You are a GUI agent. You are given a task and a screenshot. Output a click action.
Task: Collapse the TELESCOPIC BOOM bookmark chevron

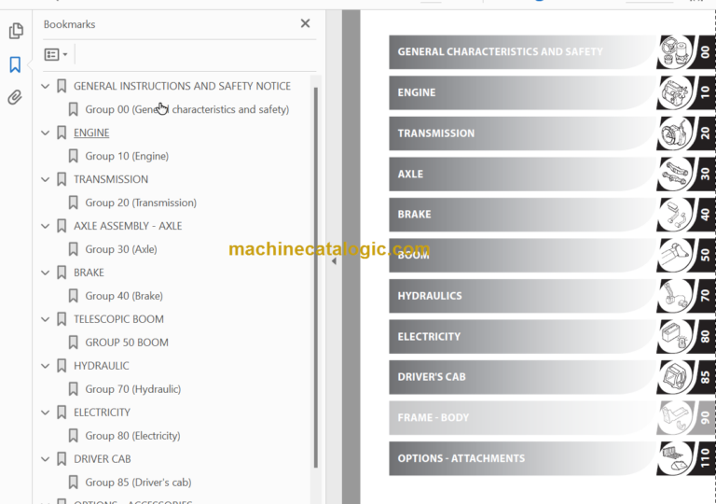[45, 319]
